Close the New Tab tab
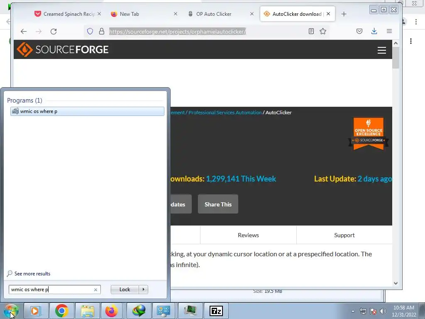The image size is (425, 319). [x=176, y=14]
